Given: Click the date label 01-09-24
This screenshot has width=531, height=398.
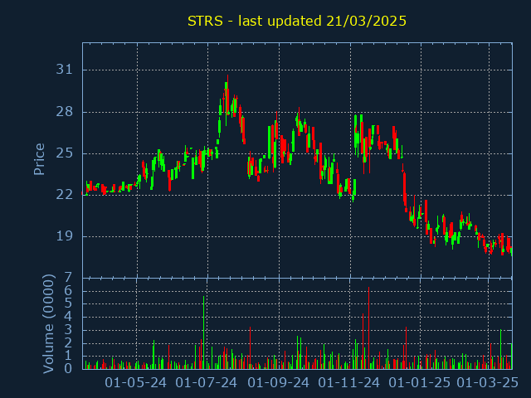Looking at the screenshot, I should click(278, 383).
